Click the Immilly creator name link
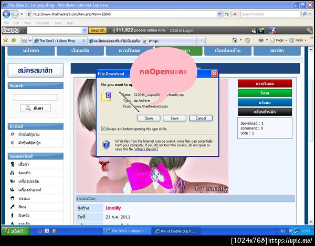 click(113, 208)
